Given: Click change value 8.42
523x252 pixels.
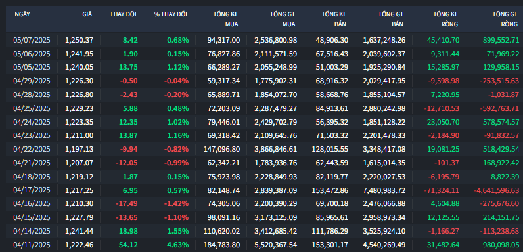Looking at the screenshot, I should pyautogui.click(x=130, y=40).
